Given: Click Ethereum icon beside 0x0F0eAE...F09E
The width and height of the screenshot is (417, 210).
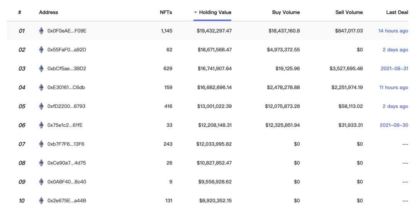Looking at the screenshot, I should (41, 31).
